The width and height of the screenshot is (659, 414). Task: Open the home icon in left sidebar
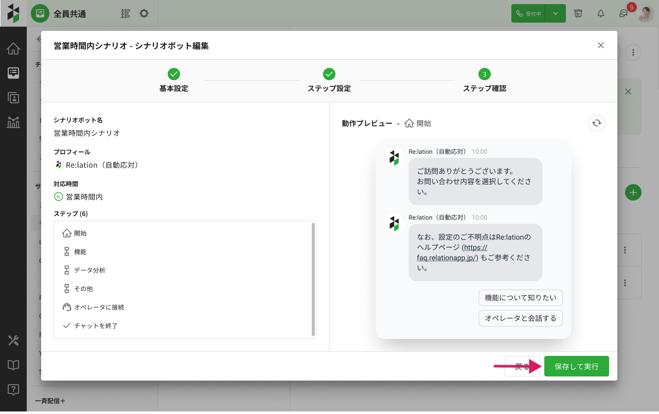(13, 49)
